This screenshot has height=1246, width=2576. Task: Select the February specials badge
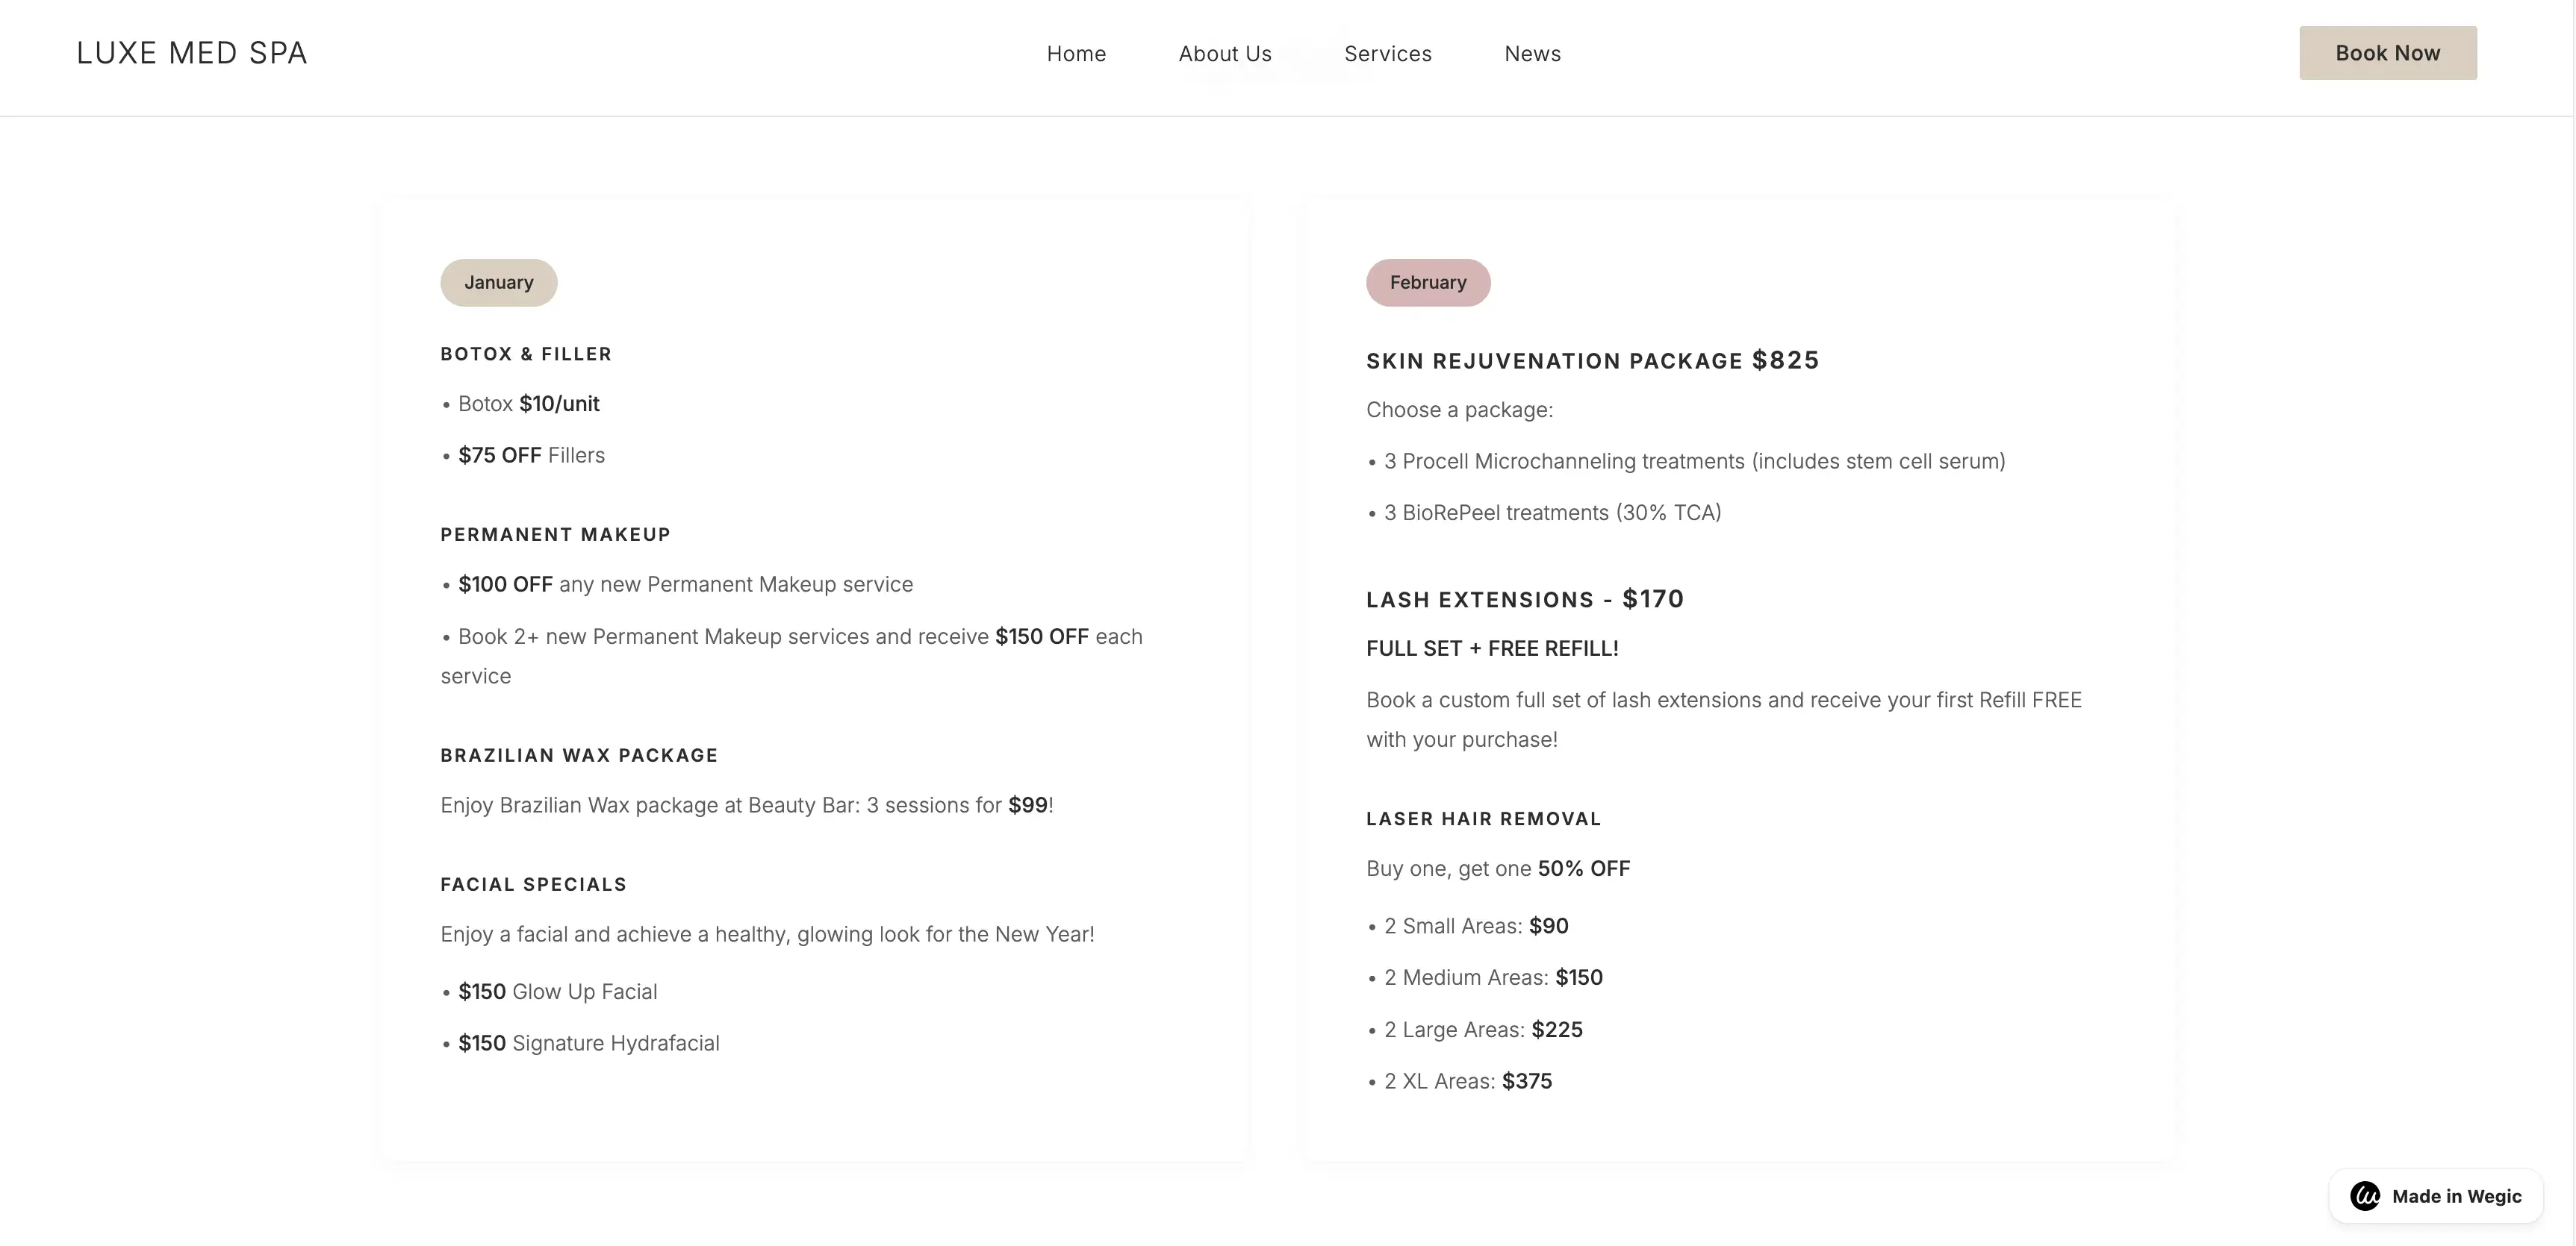click(x=1427, y=282)
